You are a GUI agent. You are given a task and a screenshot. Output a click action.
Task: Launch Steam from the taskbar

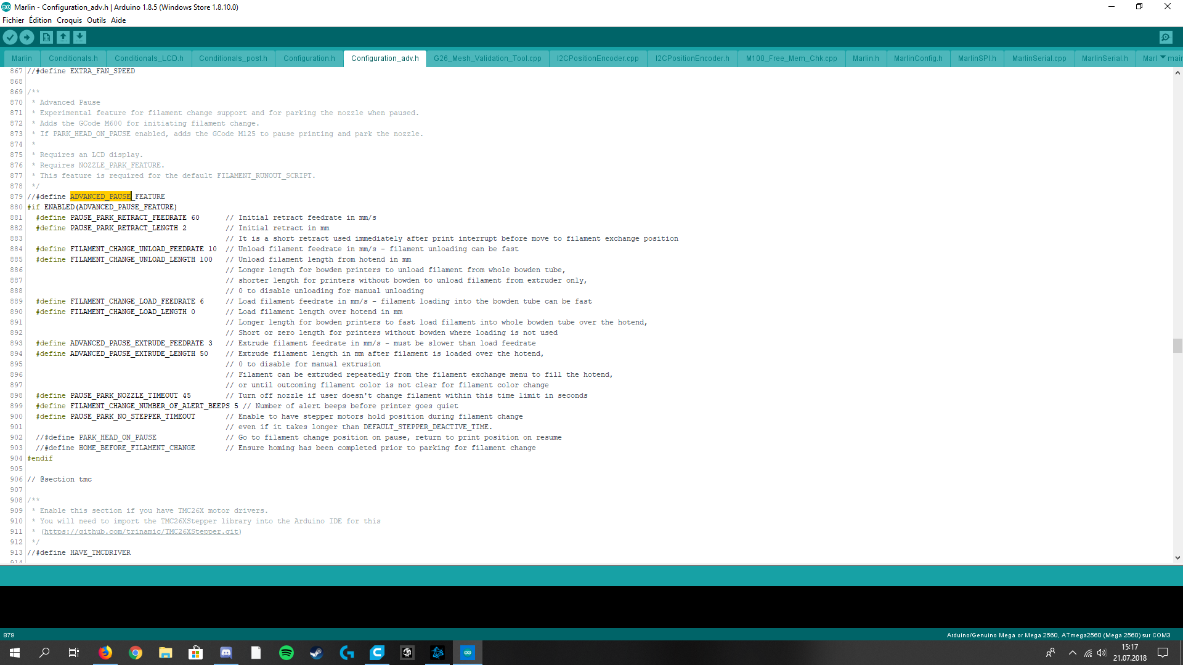(316, 653)
